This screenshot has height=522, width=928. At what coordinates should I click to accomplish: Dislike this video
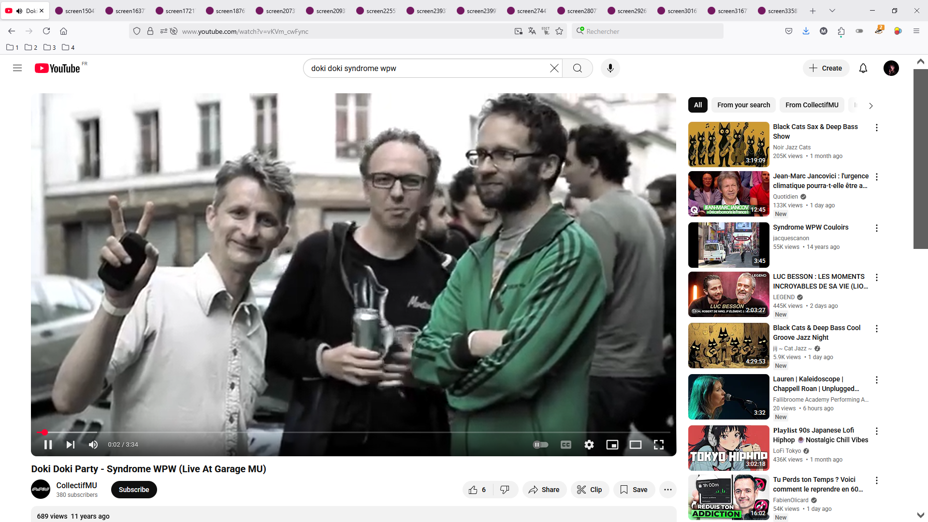pos(505,490)
